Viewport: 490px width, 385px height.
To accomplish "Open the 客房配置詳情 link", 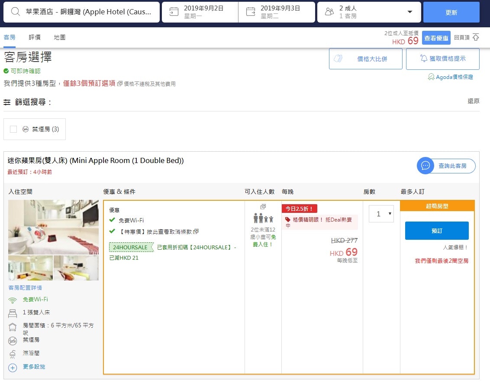I will [x=25, y=287].
